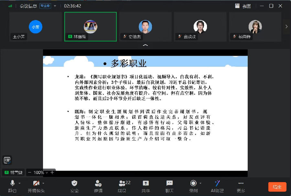Image resolution: width=291 pixels, height=196 pixels.
Task: Mute microphone using 静音 icon
Action: click(12, 183)
